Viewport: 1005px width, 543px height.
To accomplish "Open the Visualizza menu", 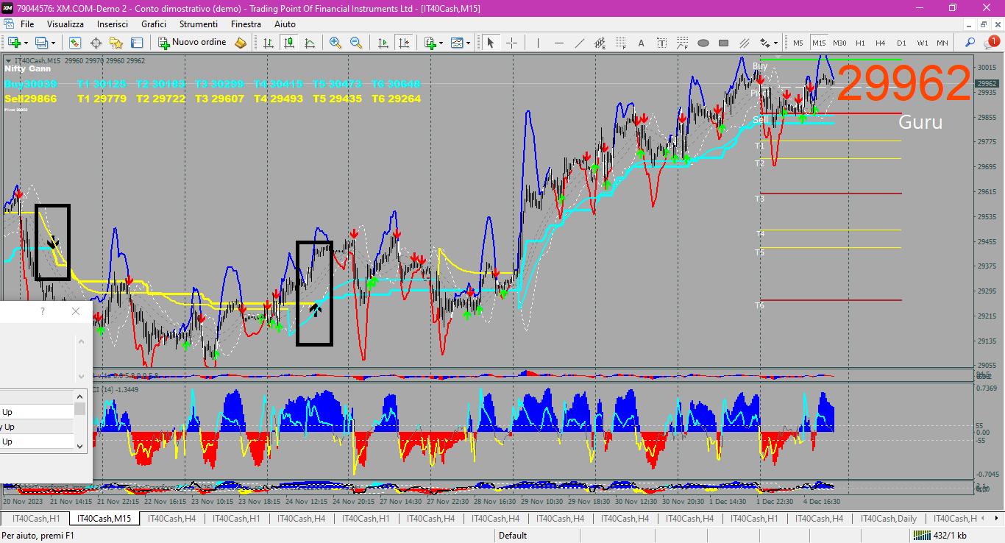I will [x=65, y=24].
